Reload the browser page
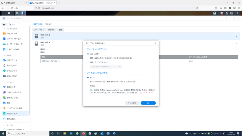 (12, 8)
